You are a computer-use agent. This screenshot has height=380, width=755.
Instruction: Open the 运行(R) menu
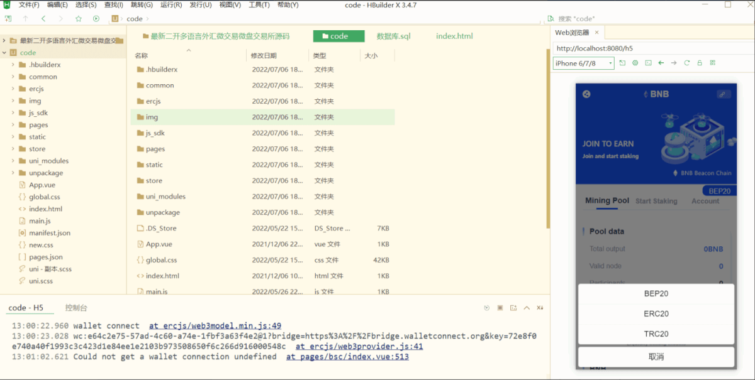click(171, 5)
